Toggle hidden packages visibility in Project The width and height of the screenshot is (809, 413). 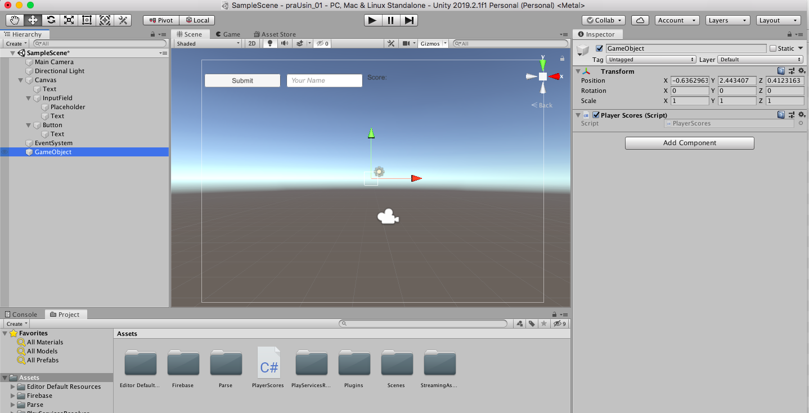coord(560,324)
